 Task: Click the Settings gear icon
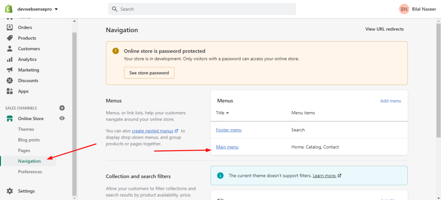(x=9, y=191)
